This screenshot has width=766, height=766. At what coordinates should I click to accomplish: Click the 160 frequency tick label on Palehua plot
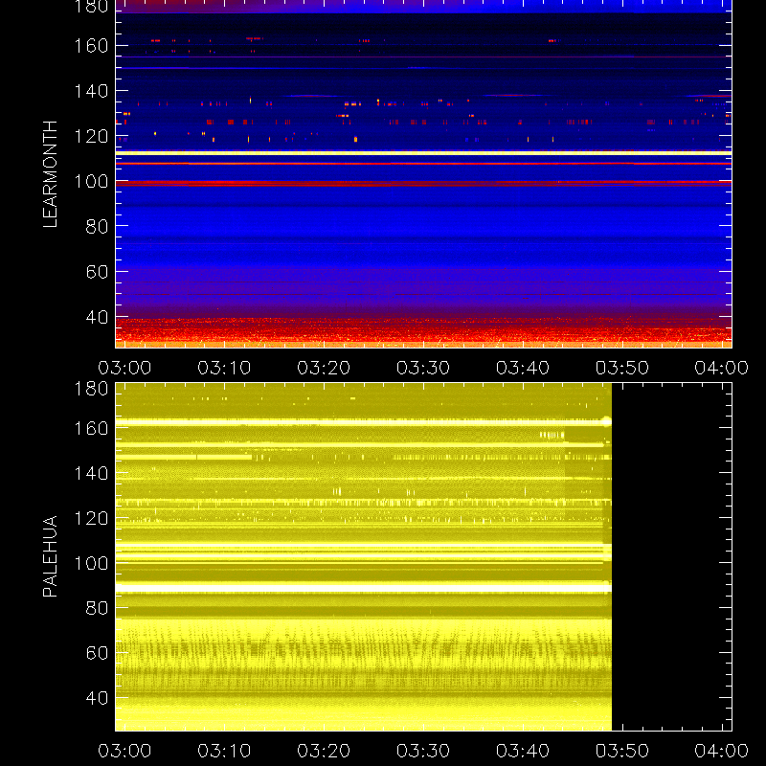(x=91, y=428)
